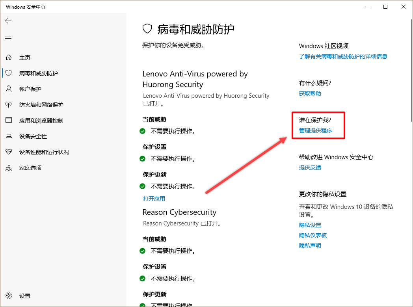Click the shield icon beside 病毒和威胁防护 in sidebar
The height and width of the screenshot is (307, 413).
point(9,73)
